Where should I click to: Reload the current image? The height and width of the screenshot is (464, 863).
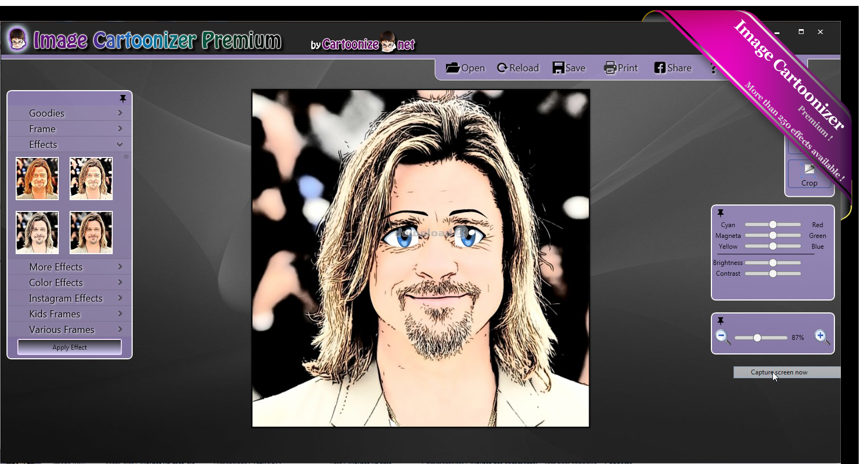coord(518,68)
